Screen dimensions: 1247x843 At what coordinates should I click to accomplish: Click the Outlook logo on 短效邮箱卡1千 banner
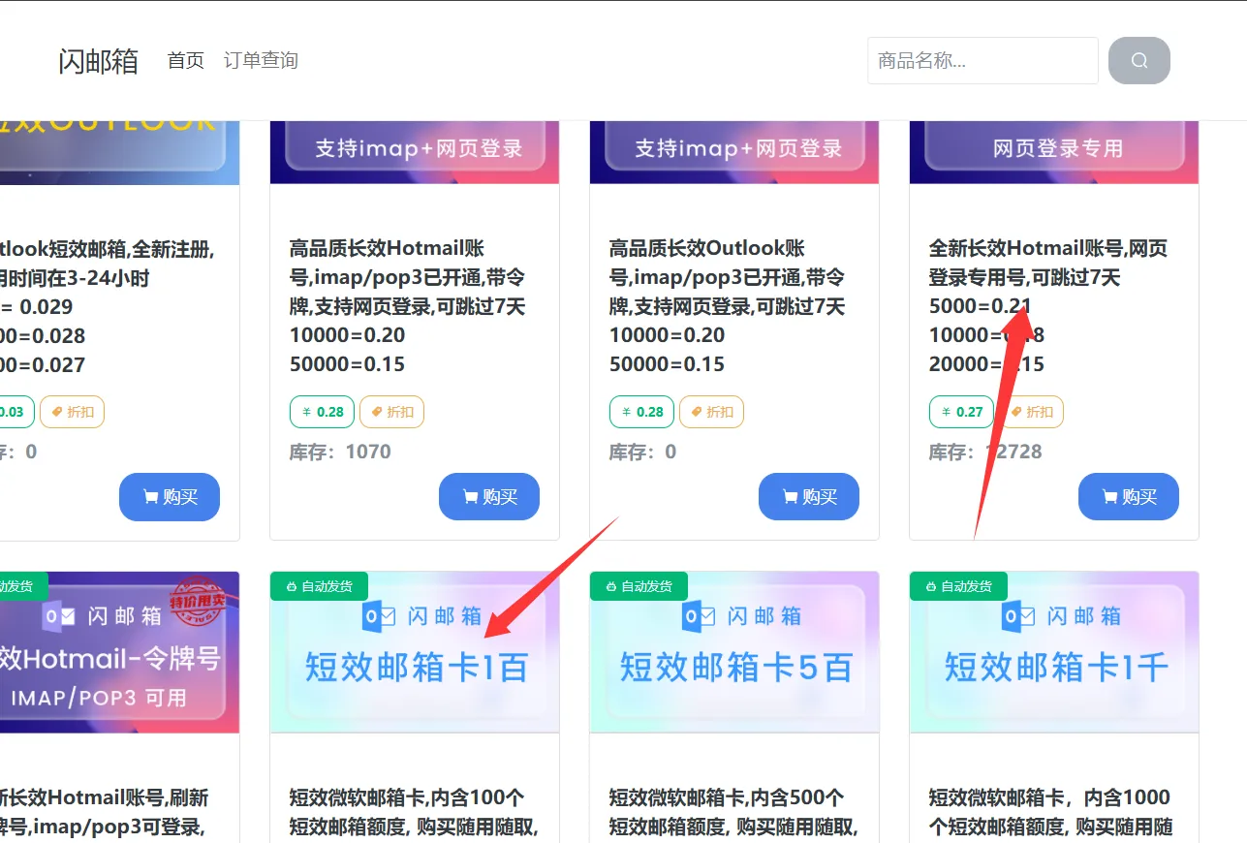[x=1018, y=616]
